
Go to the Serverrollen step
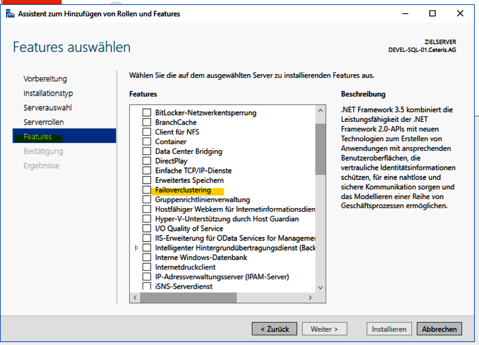44,122
